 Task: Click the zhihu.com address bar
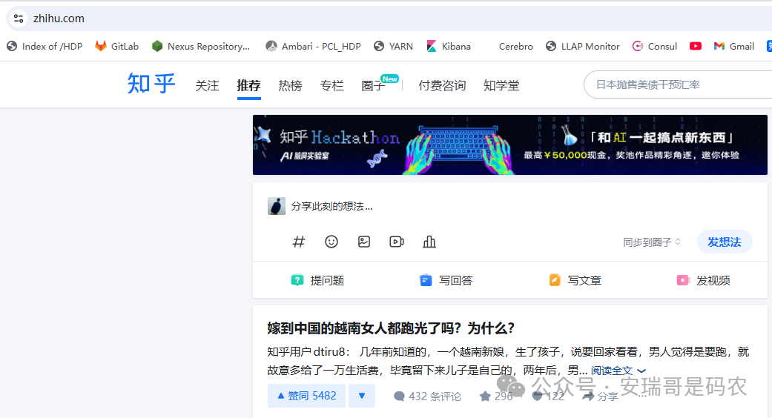click(389, 19)
